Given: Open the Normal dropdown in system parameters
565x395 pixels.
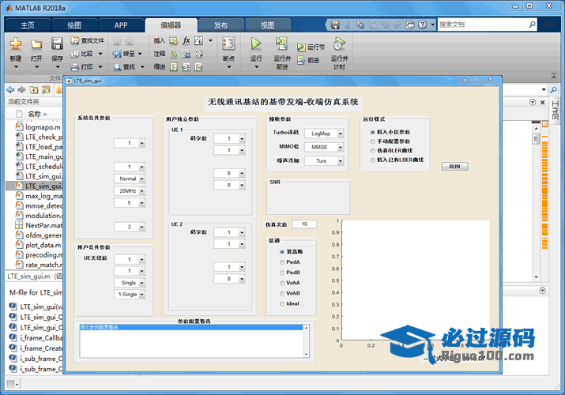Looking at the screenshot, I should pos(130,179).
